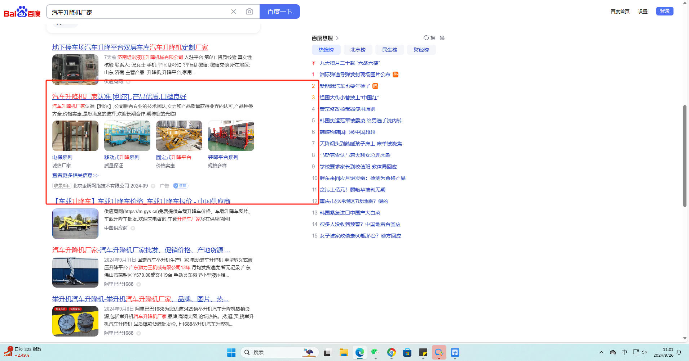Refresh hot list with 换一换

point(434,38)
